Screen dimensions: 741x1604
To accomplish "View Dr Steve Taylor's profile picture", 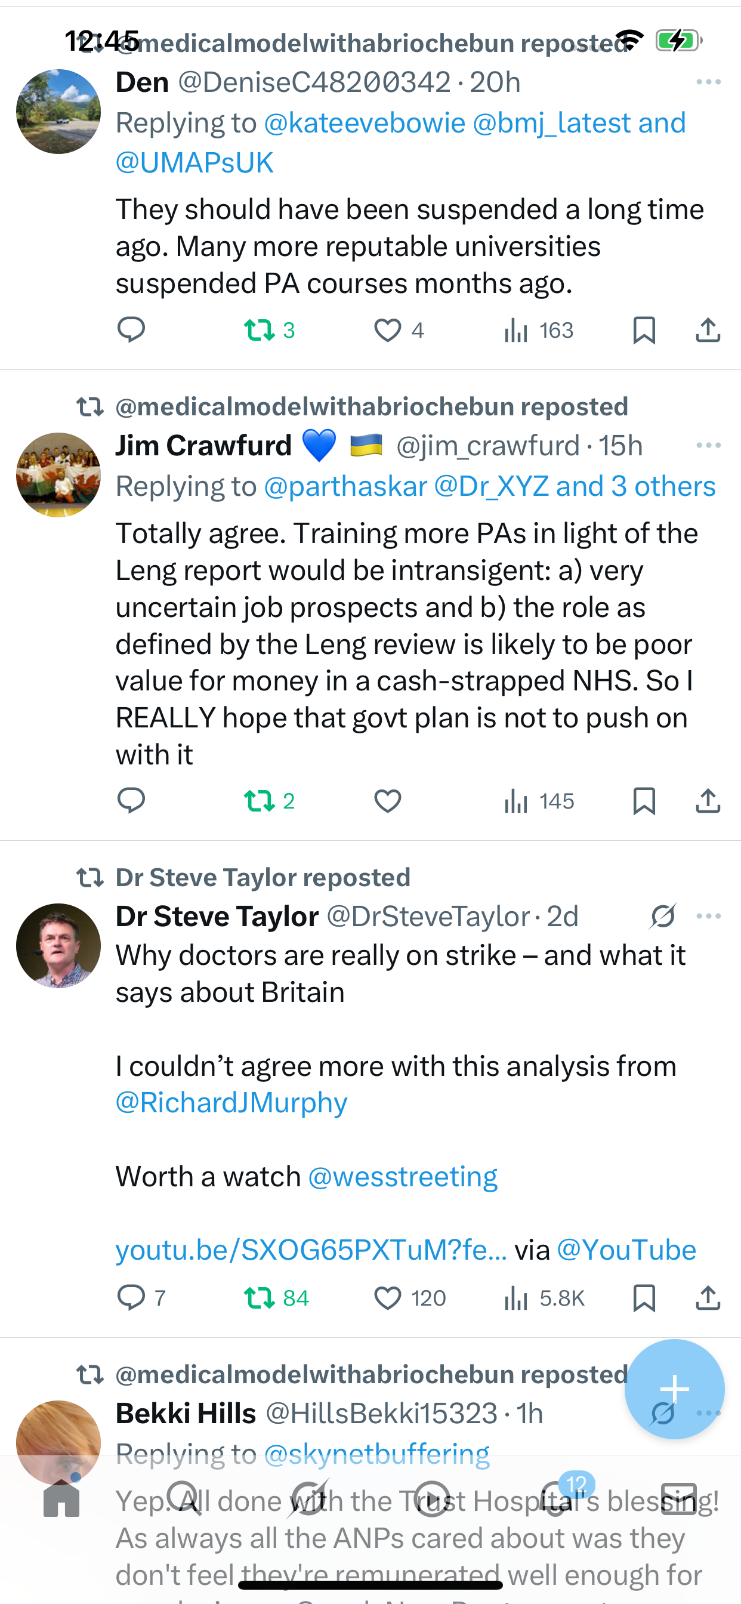I will 58,945.
